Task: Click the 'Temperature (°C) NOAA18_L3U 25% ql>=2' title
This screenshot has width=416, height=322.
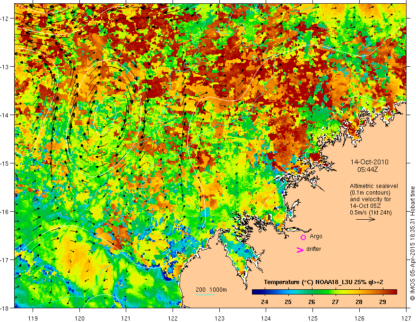Action: click(323, 282)
